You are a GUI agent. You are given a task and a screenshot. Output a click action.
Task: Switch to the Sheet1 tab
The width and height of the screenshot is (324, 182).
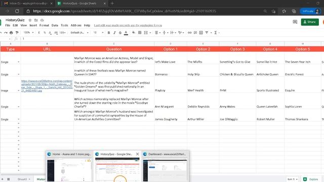(24, 179)
